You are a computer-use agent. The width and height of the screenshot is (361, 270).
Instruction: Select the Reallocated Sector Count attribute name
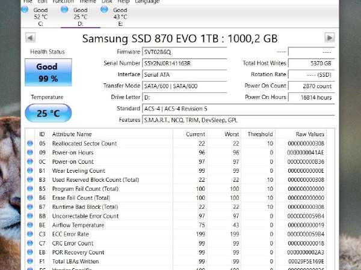84,143
